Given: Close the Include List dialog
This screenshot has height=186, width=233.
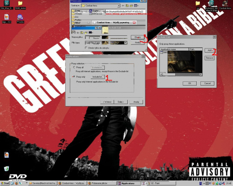Looking at the screenshot, I should point(214,37).
